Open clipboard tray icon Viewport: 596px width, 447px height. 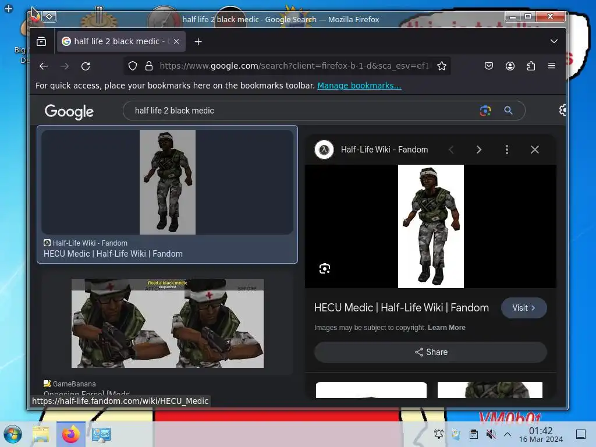click(474, 434)
